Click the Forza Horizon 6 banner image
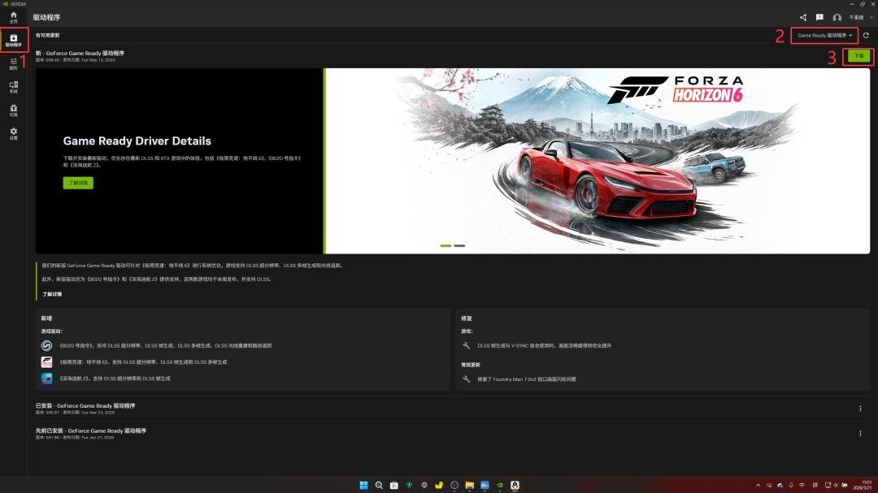 598,161
